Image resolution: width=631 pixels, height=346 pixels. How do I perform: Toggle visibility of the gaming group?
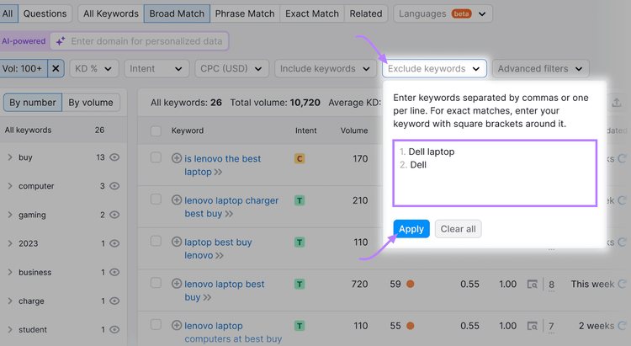114,215
